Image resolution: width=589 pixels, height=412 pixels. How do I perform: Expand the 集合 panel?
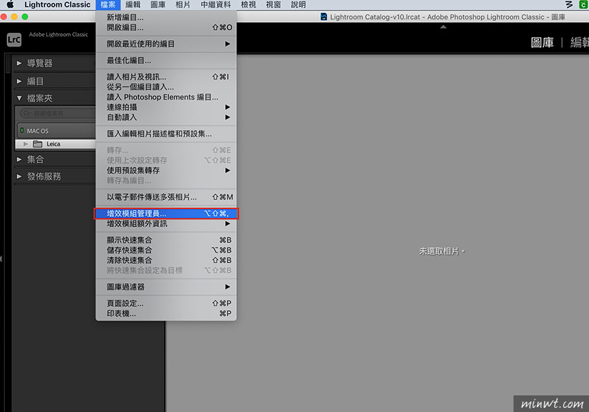pos(19,159)
